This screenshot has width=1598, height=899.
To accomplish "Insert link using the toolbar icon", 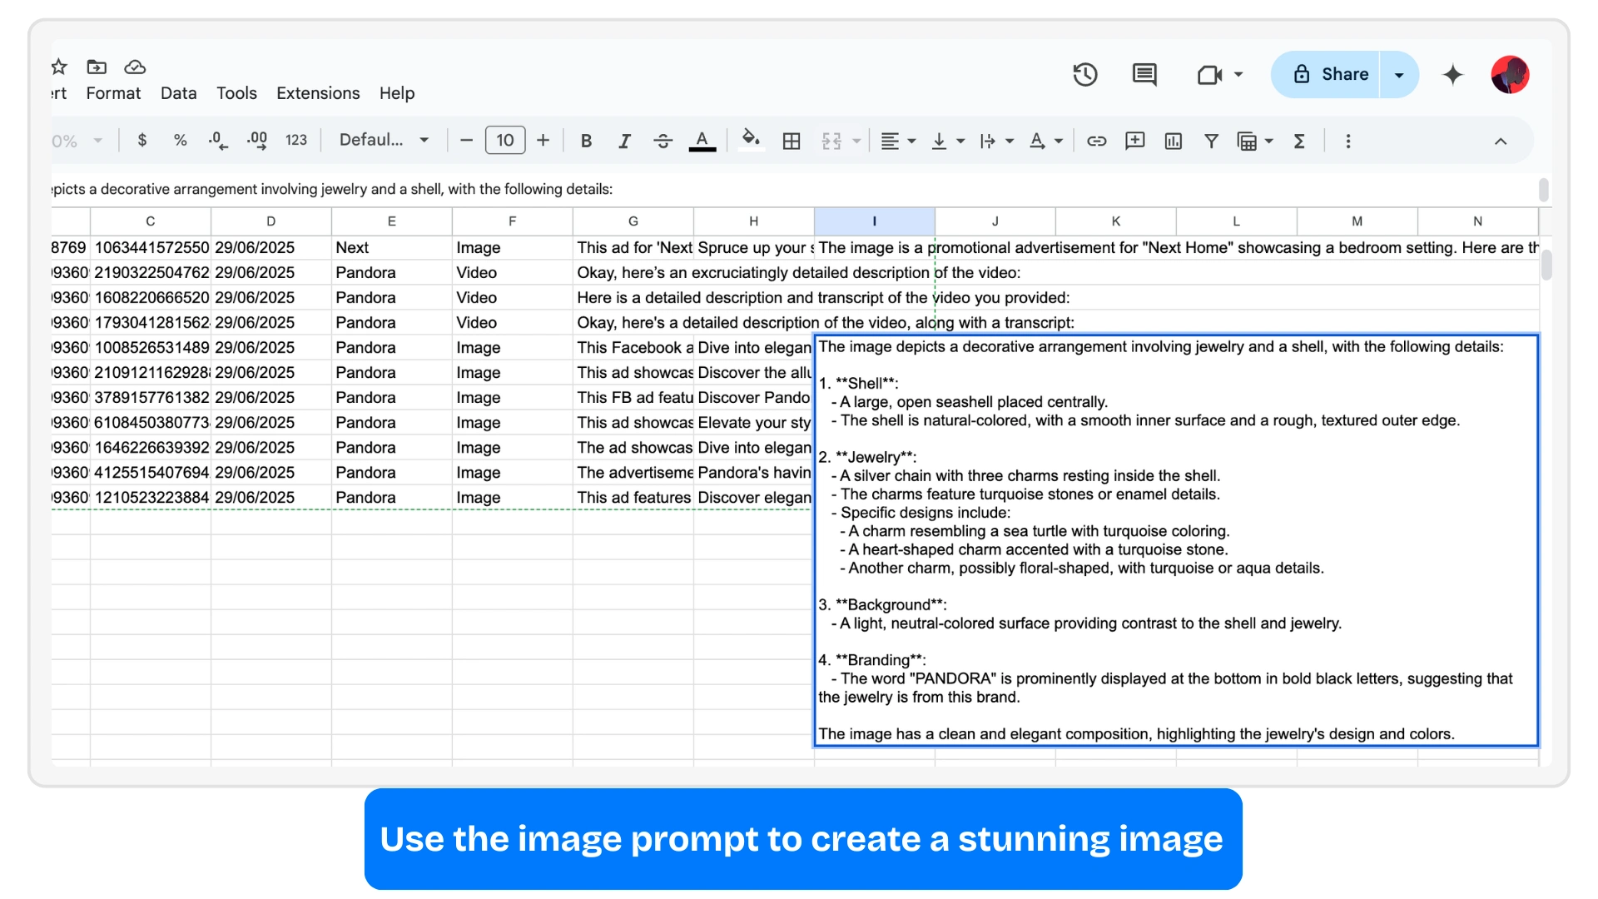I will (x=1096, y=141).
